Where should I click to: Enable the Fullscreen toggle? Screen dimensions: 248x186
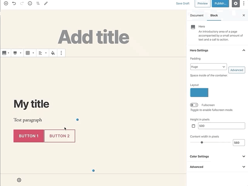(x=194, y=105)
